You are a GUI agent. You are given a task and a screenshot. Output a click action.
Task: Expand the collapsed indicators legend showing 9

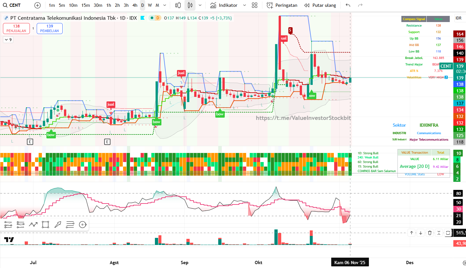point(8,40)
